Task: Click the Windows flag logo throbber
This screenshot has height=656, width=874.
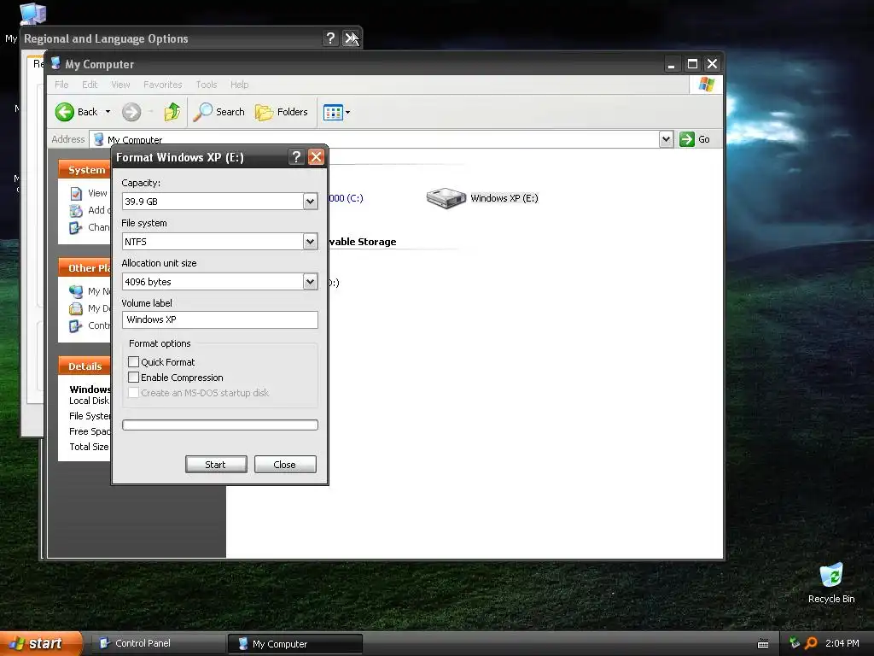Action: [706, 85]
